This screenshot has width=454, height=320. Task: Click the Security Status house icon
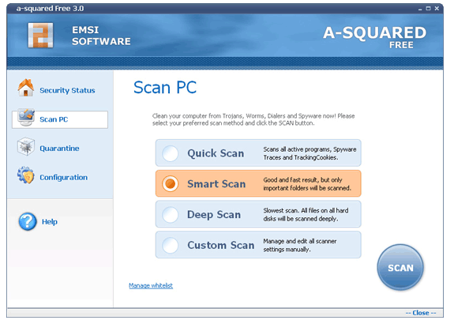(26, 88)
